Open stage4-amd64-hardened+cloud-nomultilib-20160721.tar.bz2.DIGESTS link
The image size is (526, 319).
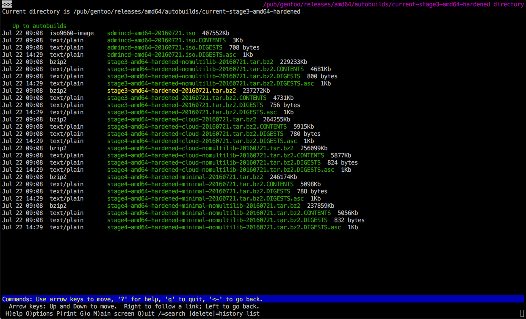point(214,162)
